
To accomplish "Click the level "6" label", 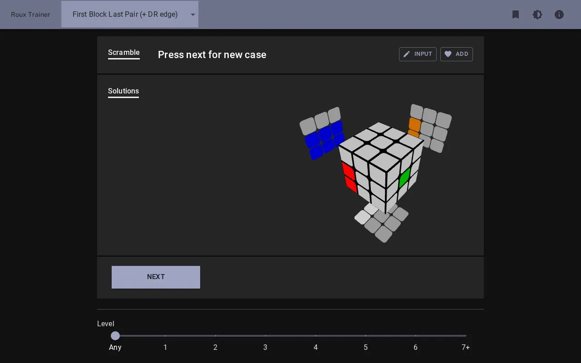I will click(415, 347).
